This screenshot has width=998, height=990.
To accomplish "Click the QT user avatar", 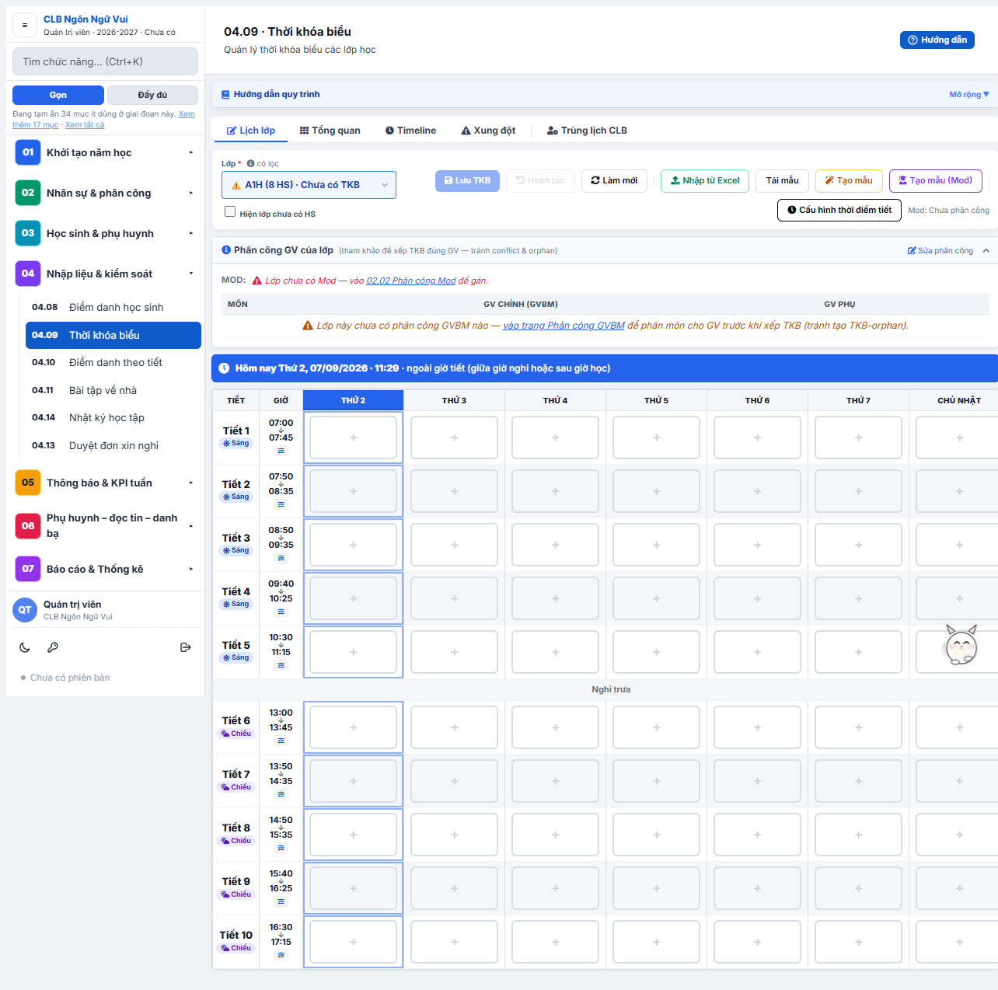I will [x=25, y=610].
